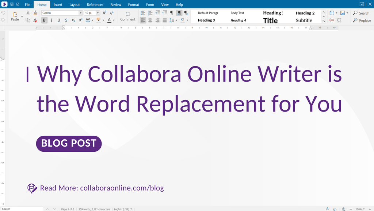Apply the Body Text style
The image size is (374, 211).
(x=237, y=13)
